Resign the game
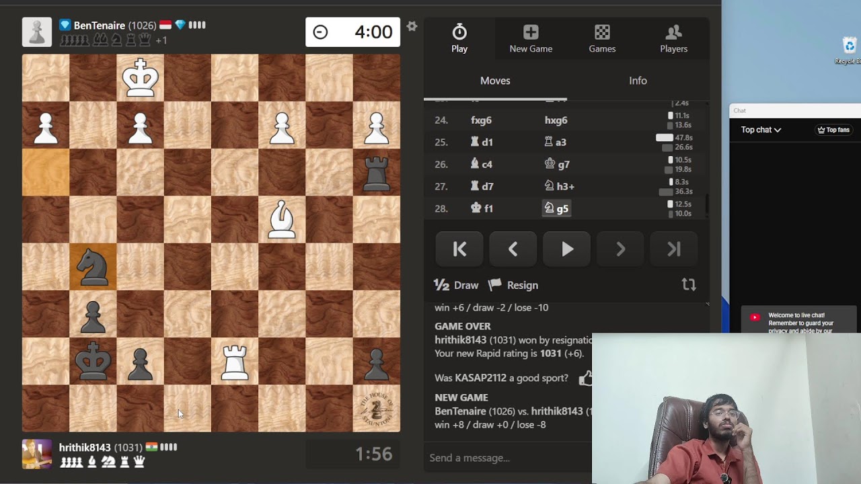This screenshot has height=484, width=861. pos(513,285)
